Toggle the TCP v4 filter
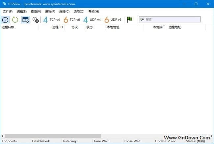The width and height of the screenshot is (214, 144). click(x=52, y=20)
